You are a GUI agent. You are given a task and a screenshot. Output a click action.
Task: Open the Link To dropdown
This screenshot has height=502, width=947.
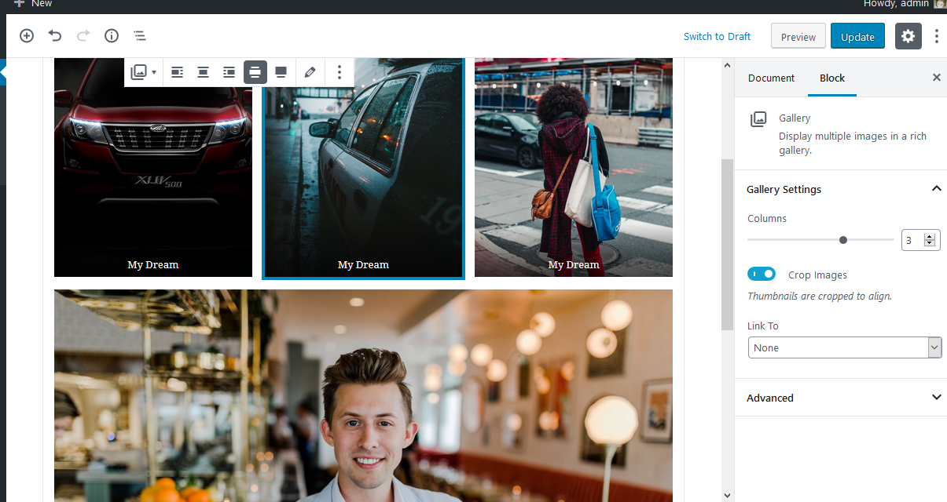[x=845, y=347]
